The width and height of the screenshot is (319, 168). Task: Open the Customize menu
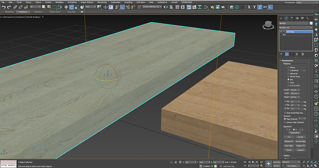click(x=116, y=2)
